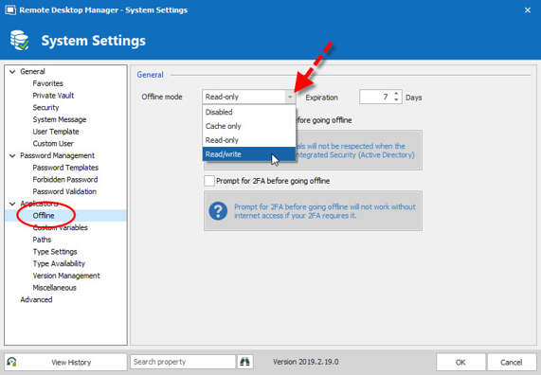Open Password Validation settings
Image resolution: width=541 pixels, height=375 pixels.
click(64, 192)
